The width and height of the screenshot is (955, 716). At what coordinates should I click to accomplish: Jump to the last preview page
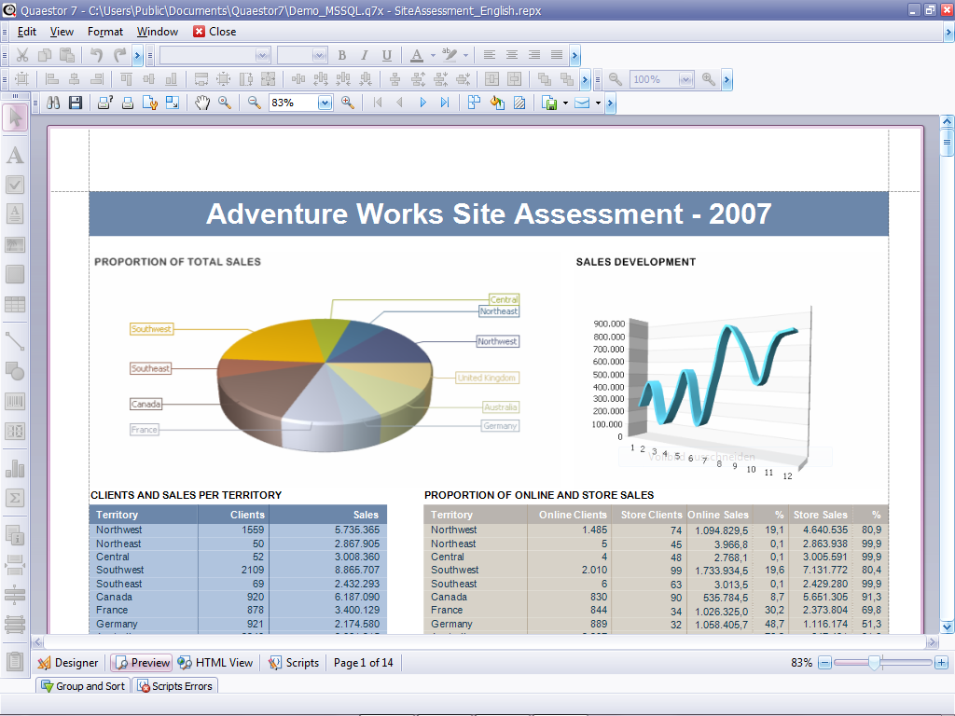pyautogui.click(x=445, y=103)
